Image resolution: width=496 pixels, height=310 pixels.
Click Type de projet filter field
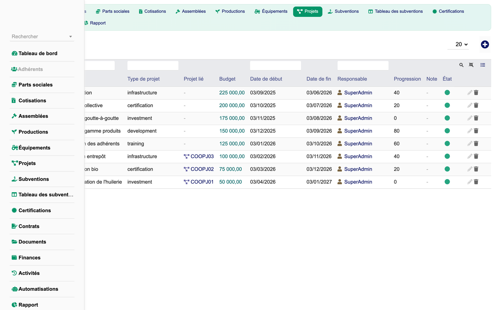tap(153, 66)
